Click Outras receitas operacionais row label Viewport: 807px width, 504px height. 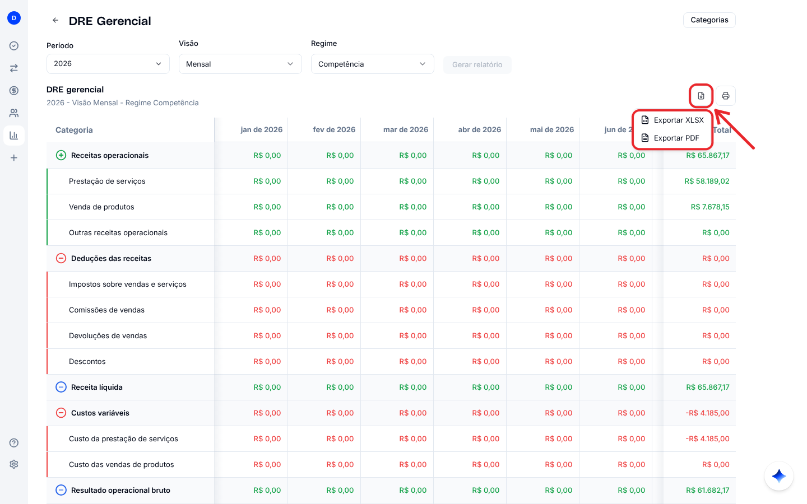point(118,232)
